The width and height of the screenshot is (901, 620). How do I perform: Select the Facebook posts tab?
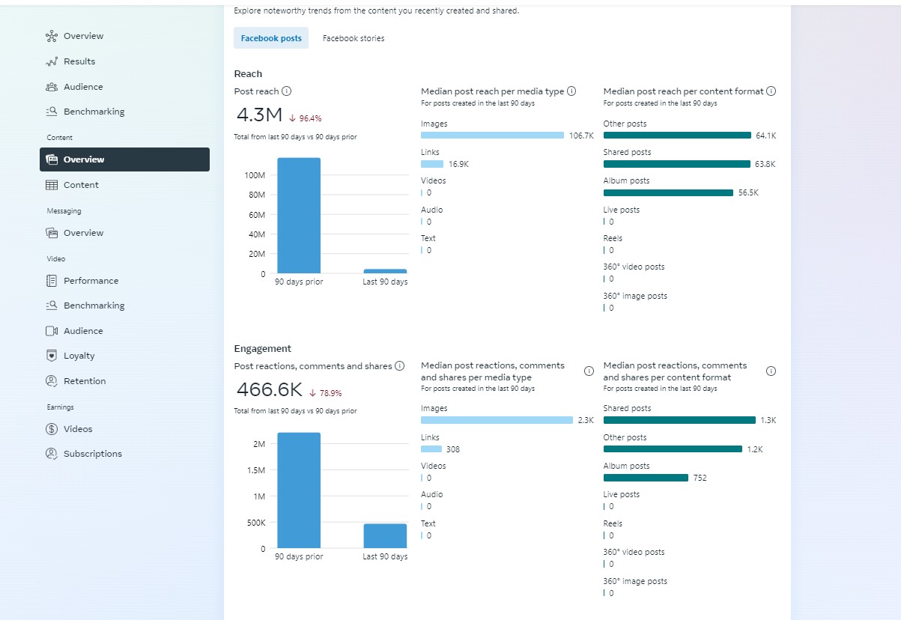271,38
